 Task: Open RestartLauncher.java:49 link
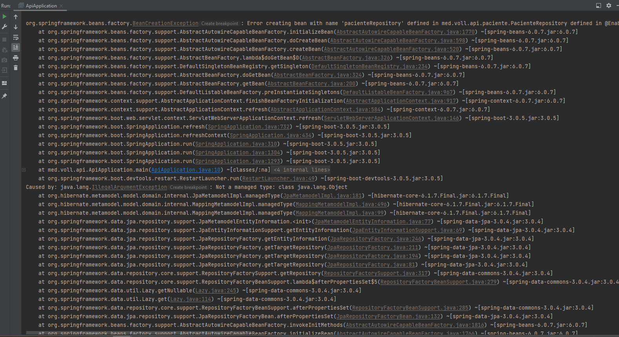pyautogui.click(x=279, y=179)
